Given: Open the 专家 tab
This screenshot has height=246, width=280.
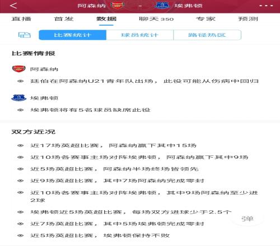Looking at the screenshot, I should [206, 19].
